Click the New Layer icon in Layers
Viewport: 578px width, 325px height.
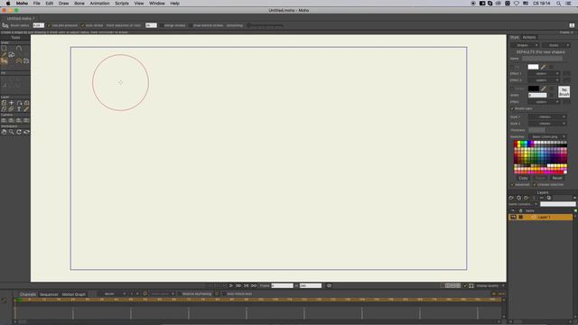[511, 198]
